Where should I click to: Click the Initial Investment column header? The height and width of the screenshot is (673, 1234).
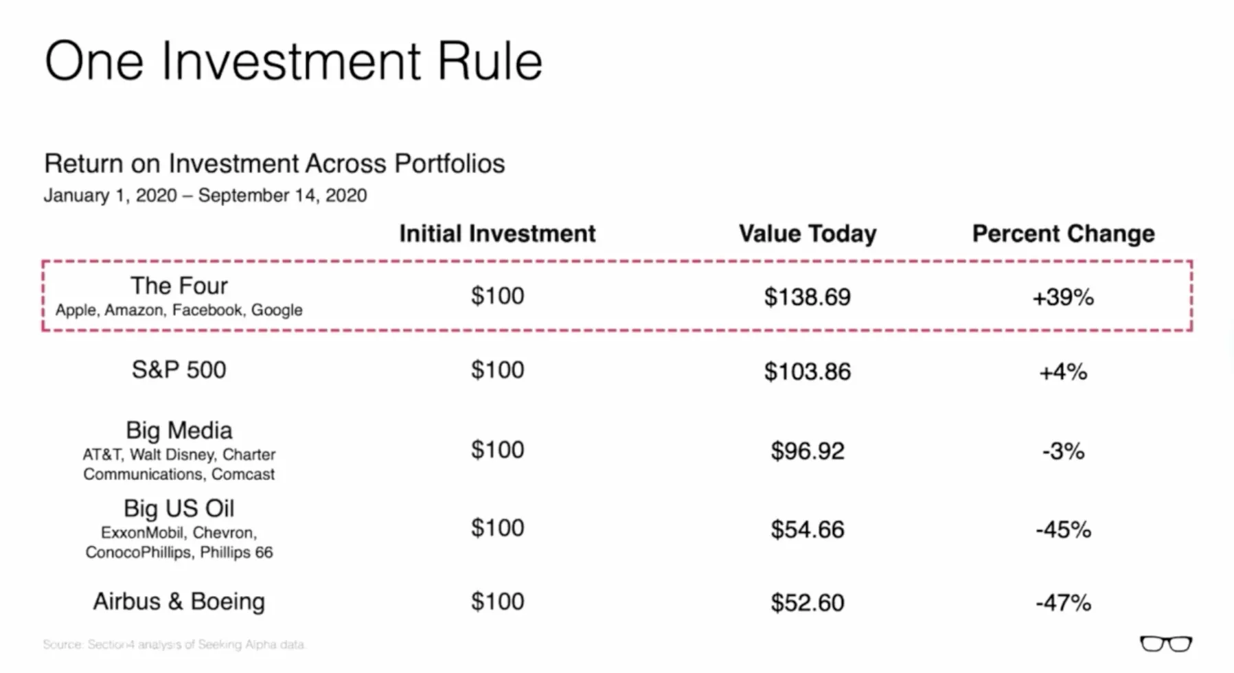pyautogui.click(x=497, y=233)
